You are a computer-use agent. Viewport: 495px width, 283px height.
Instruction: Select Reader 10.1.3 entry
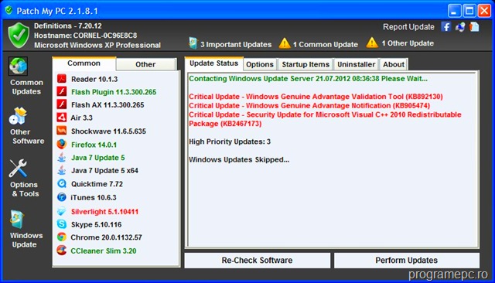pyautogui.click(x=94, y=79)
